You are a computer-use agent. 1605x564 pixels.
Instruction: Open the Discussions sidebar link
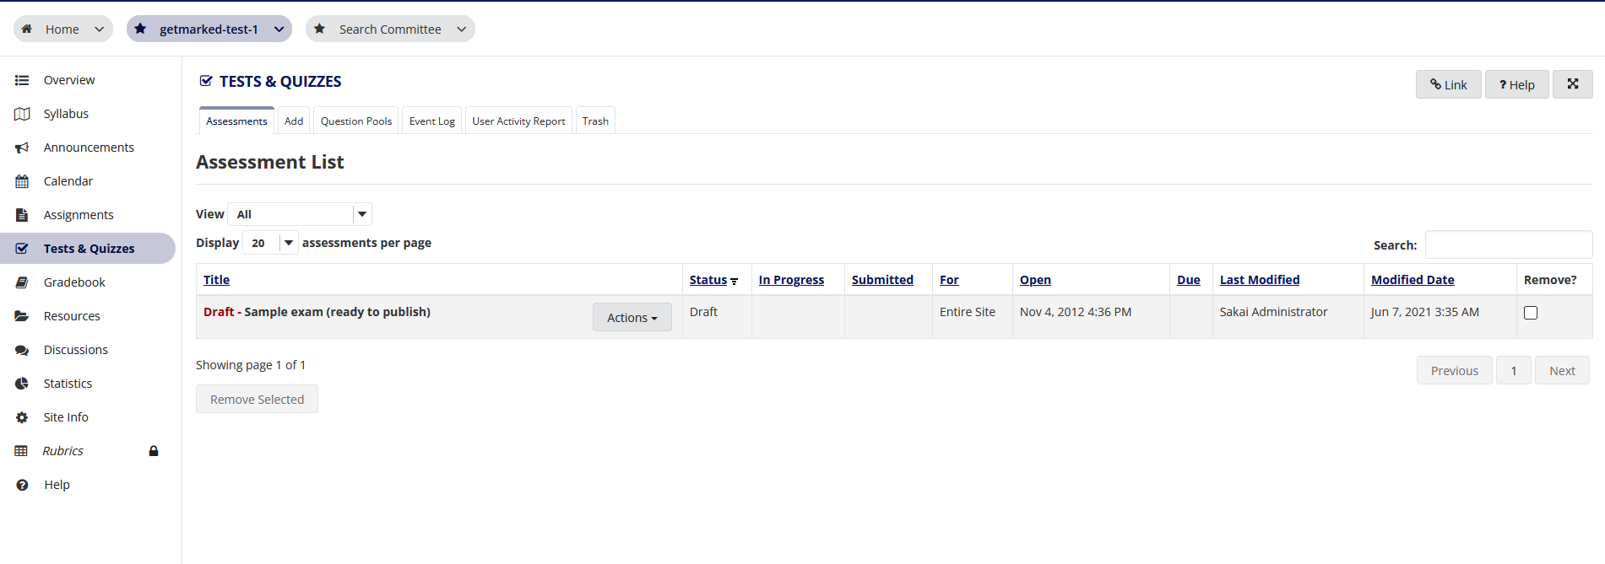[76, 350]
